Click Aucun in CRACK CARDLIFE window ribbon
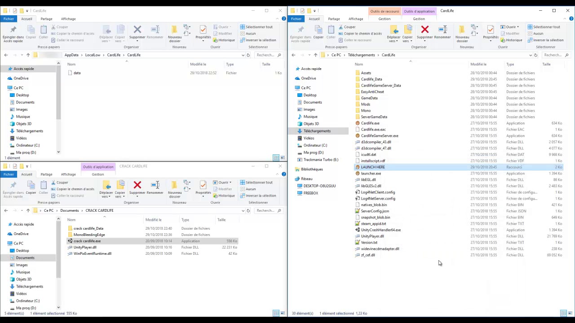575x323 pixels. [248, 189]
